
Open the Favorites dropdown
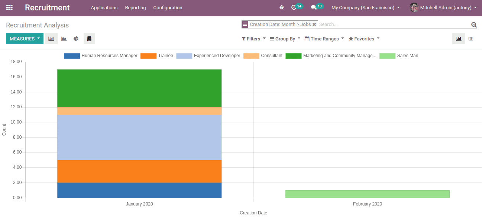click(x=364, y=39)
